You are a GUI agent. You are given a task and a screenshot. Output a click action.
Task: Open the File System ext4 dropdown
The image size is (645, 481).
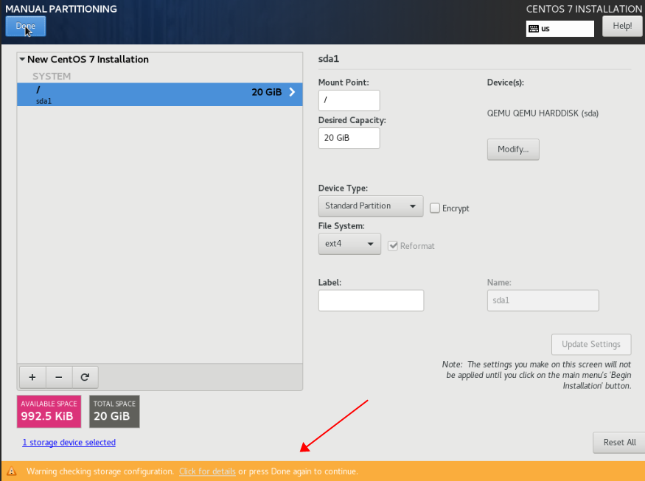pyautogui.click(x=349, y=244)
